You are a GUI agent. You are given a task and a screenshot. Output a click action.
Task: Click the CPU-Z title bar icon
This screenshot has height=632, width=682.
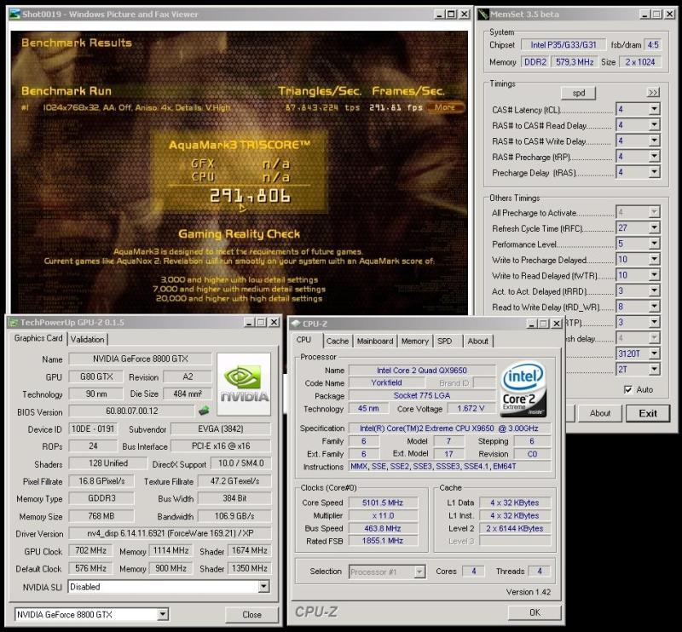[x=296, y=324]
